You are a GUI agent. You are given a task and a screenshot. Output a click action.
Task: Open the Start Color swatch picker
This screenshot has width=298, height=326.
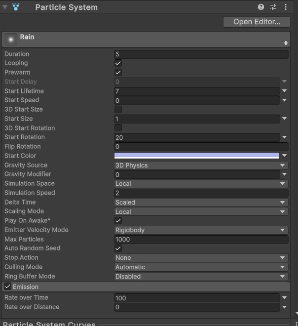tap(197, 156)
